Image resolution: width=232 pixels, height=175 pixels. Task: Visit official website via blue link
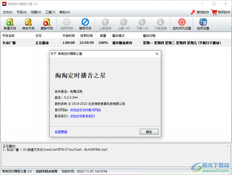tap(86, 110)
